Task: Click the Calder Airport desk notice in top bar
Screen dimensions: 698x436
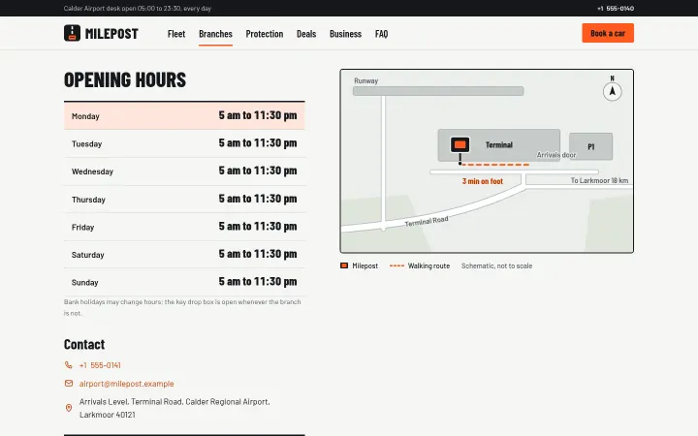Action: tap(138, 8)
